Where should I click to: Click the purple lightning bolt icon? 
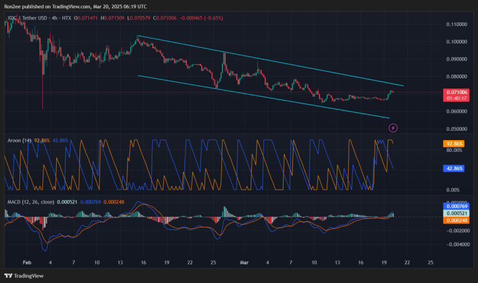(393, 128)
